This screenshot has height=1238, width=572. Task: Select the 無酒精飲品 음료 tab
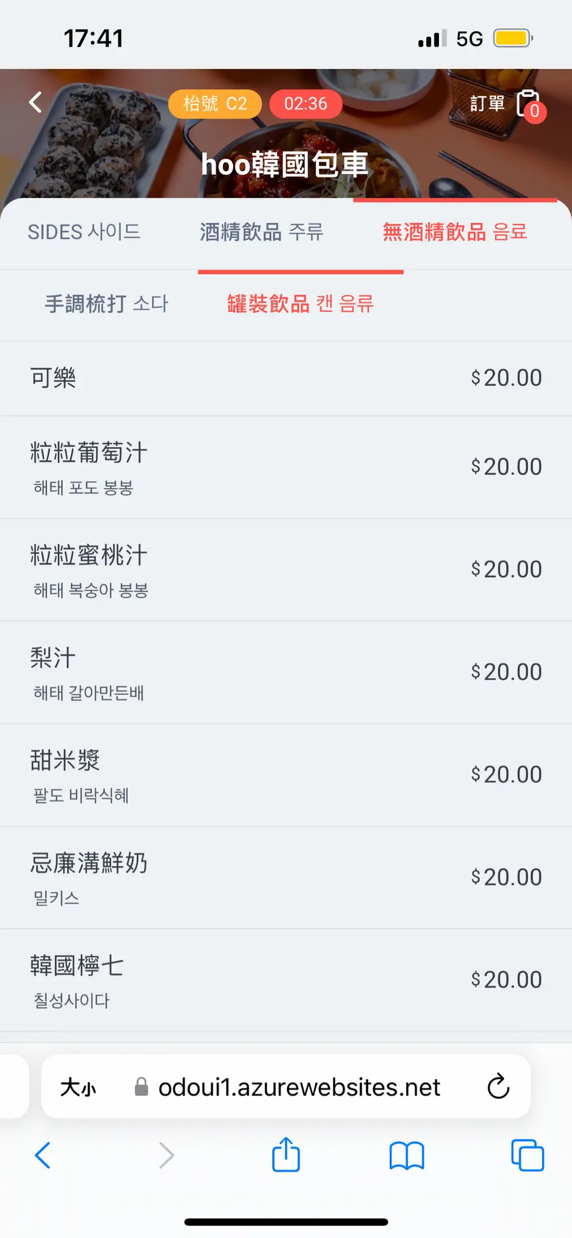pos(455,232)
